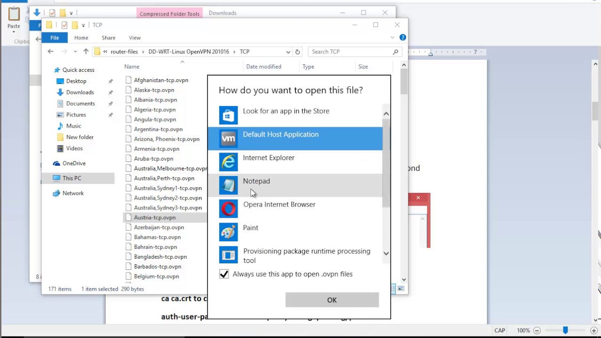
Task: Zoom in with plus icon in Word
Action: coord(593,330)
